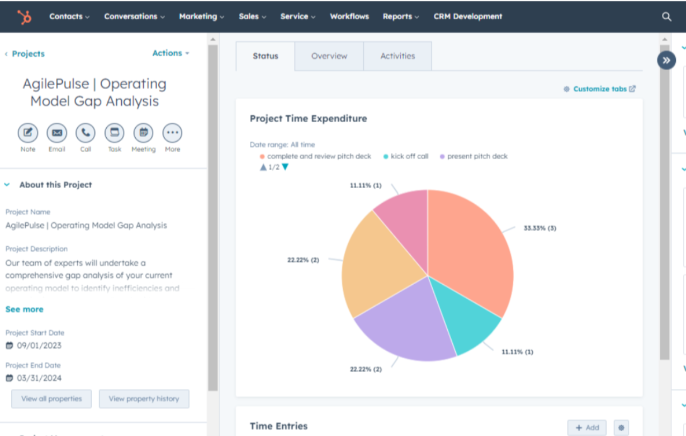This screenshot has height=436, width=686.
Task: Toggle 'kick off call' legend series
Action: click(x=406, y=157)
